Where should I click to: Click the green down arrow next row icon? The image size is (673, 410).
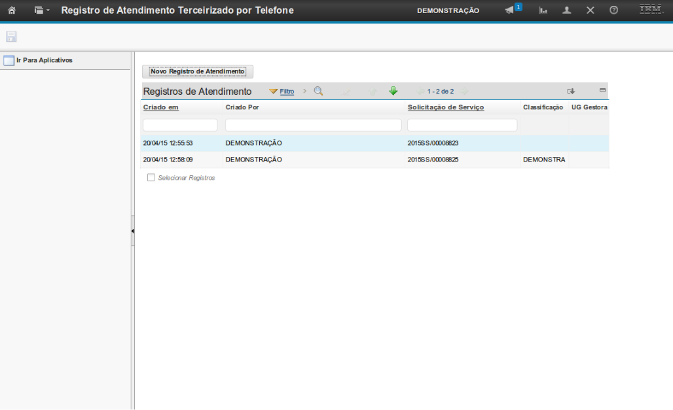pos(393,92)
